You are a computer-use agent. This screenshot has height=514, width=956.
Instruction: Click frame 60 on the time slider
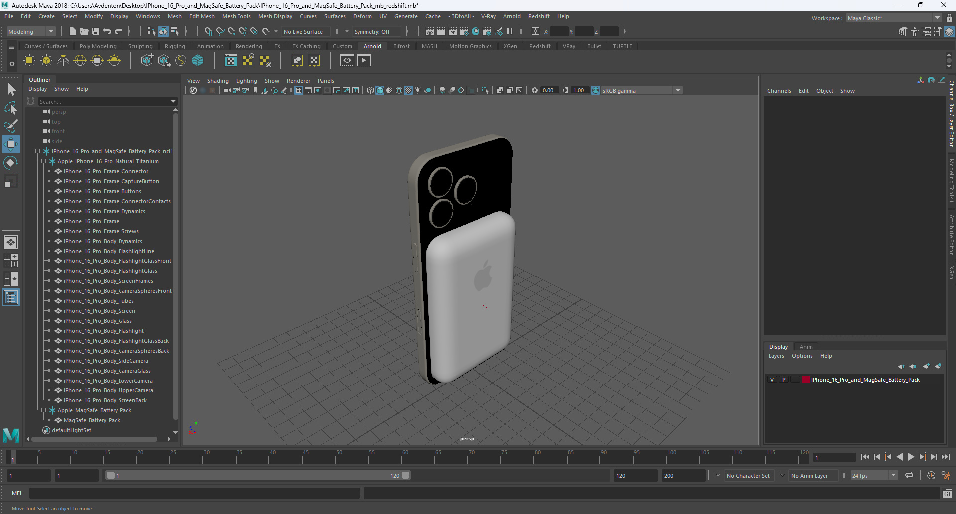click(x=405, y=456)
